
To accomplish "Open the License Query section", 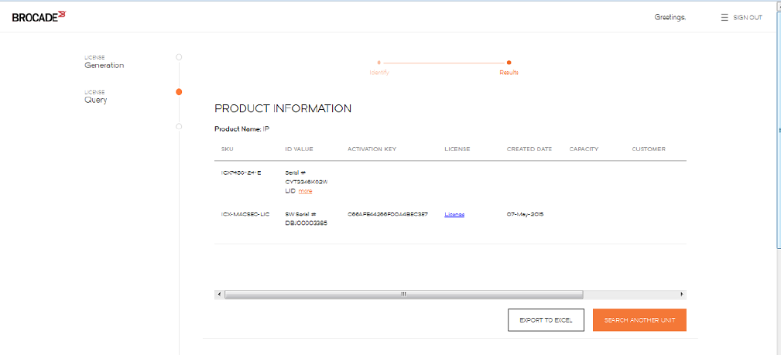I will (96, 97).
